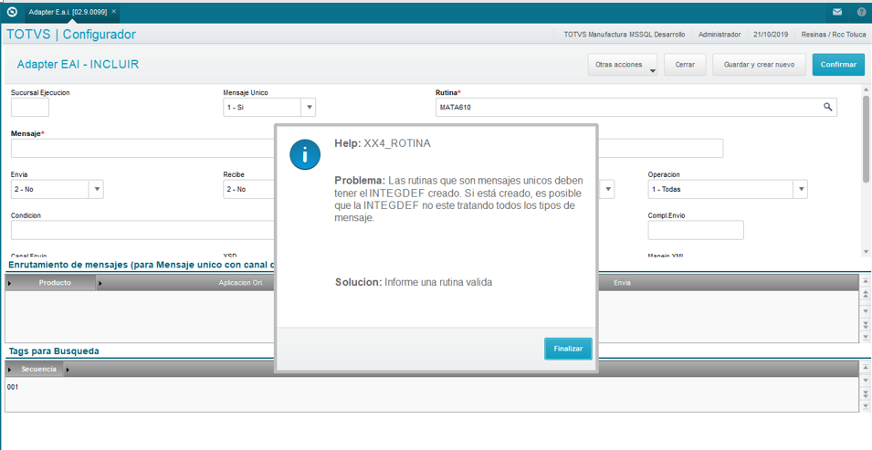The width and height of the screenshot is (872, 450).
Task: Click the TOTVS | Configurador title
Action: pos(71,35)
